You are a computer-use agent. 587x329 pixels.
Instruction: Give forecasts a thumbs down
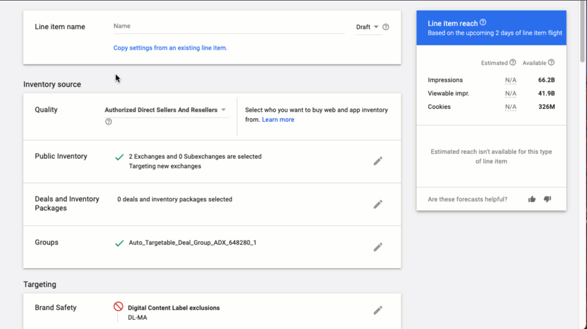[x=547, y=198]
